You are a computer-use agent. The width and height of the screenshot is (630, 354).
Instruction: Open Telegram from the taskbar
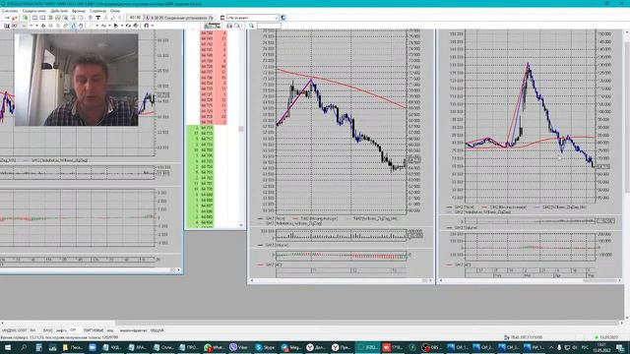point(291,347)
